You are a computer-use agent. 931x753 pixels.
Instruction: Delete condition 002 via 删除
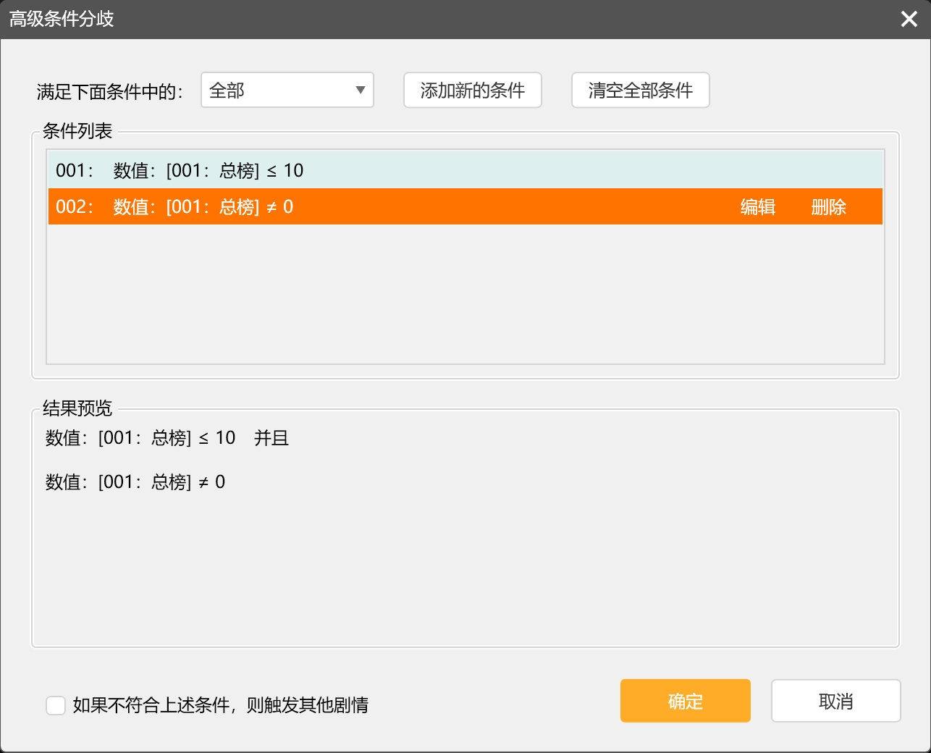click(x=828, y=207)
